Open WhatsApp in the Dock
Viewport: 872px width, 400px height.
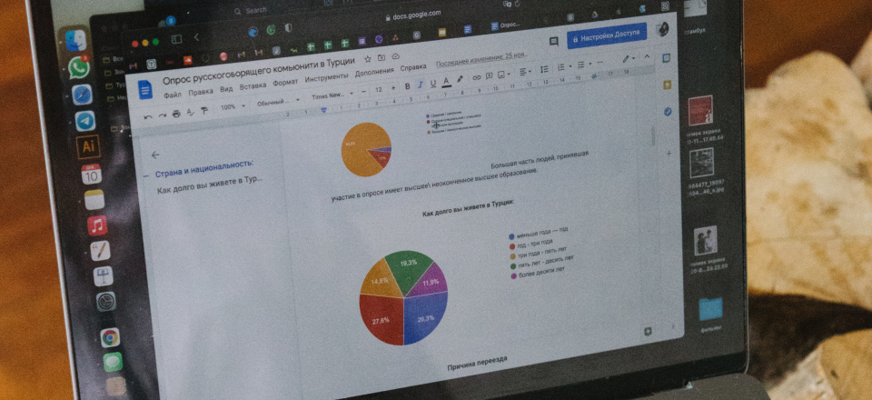coord(79,68)
